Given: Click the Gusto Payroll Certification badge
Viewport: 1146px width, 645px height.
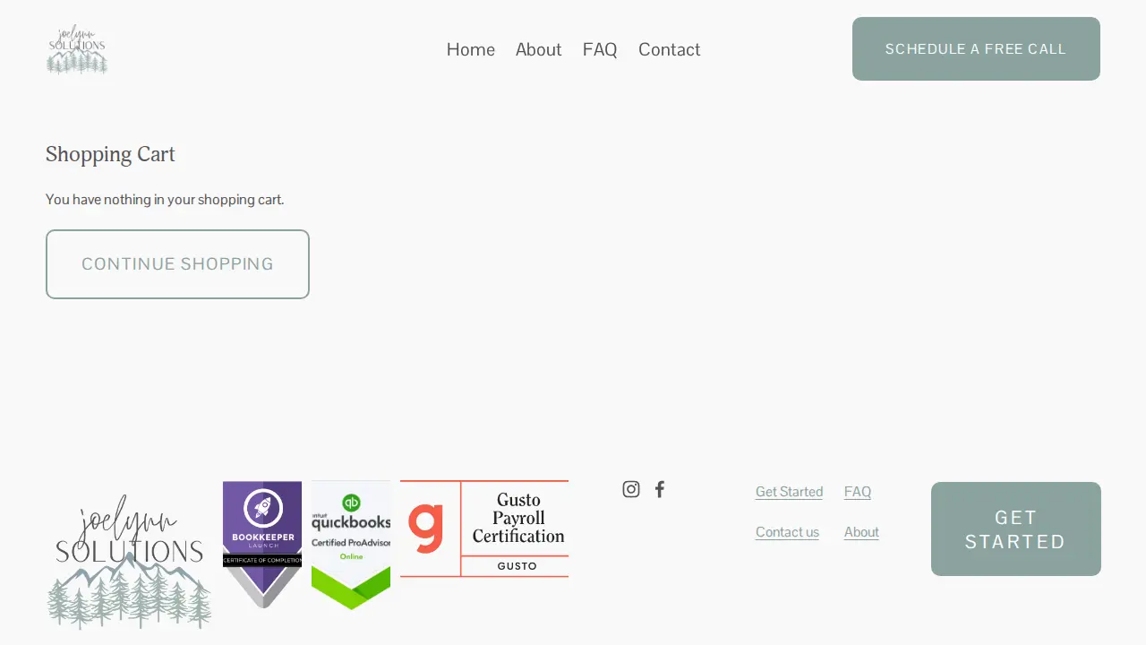Looking at the screenshot, I should click(484, 529).
